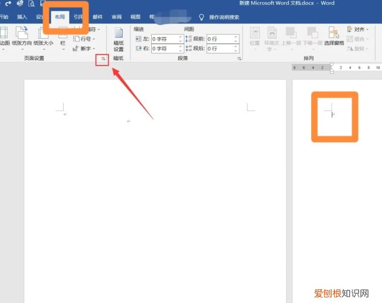382x303 pixels.
Task: Open the 纸张方向 orientation button
Action: tap(22, 39)
